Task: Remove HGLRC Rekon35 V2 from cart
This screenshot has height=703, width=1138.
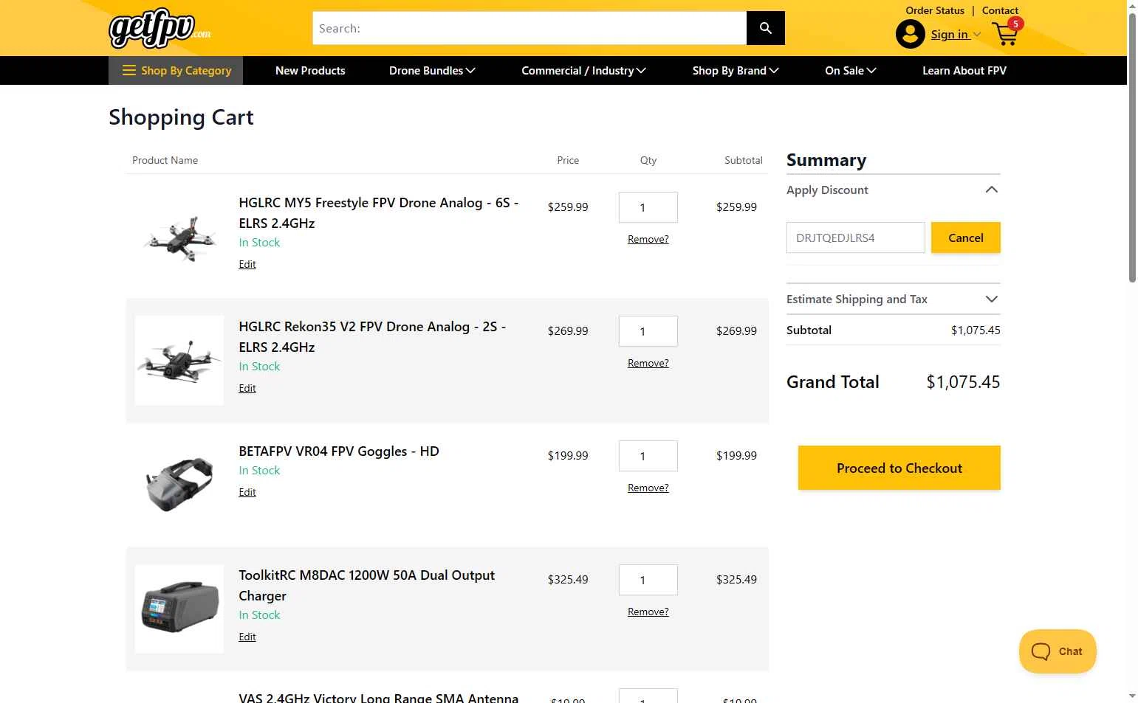Action: click(x=648, y=363)
